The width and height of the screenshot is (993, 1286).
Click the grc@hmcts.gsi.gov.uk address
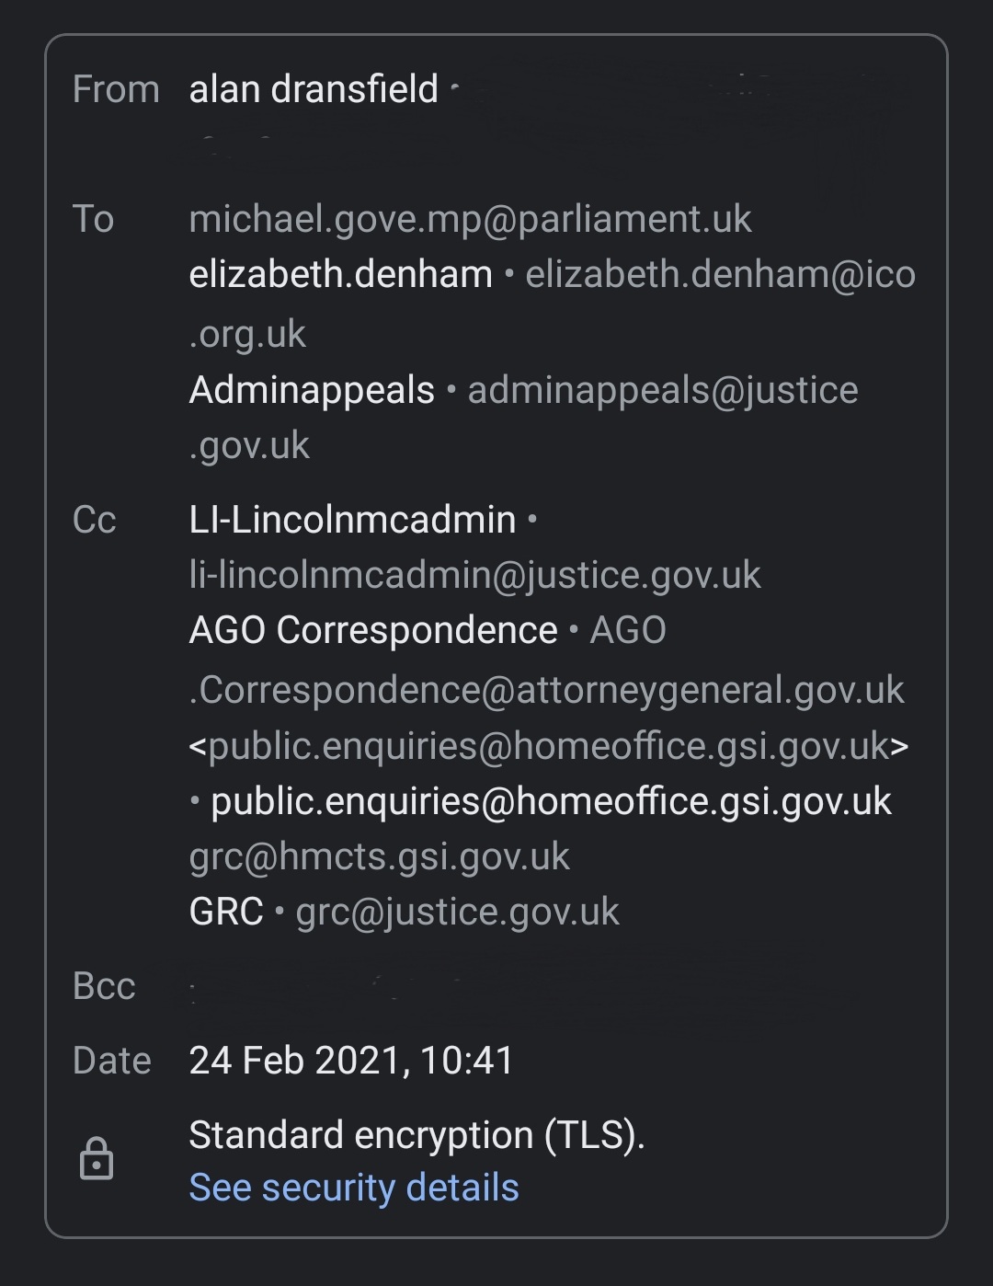[379, 856]
